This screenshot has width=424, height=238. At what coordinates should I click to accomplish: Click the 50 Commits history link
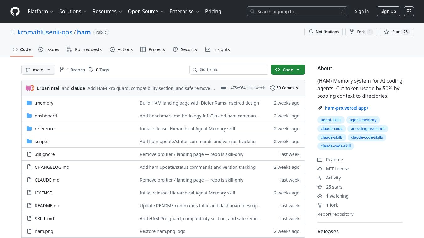coord(284,88)
